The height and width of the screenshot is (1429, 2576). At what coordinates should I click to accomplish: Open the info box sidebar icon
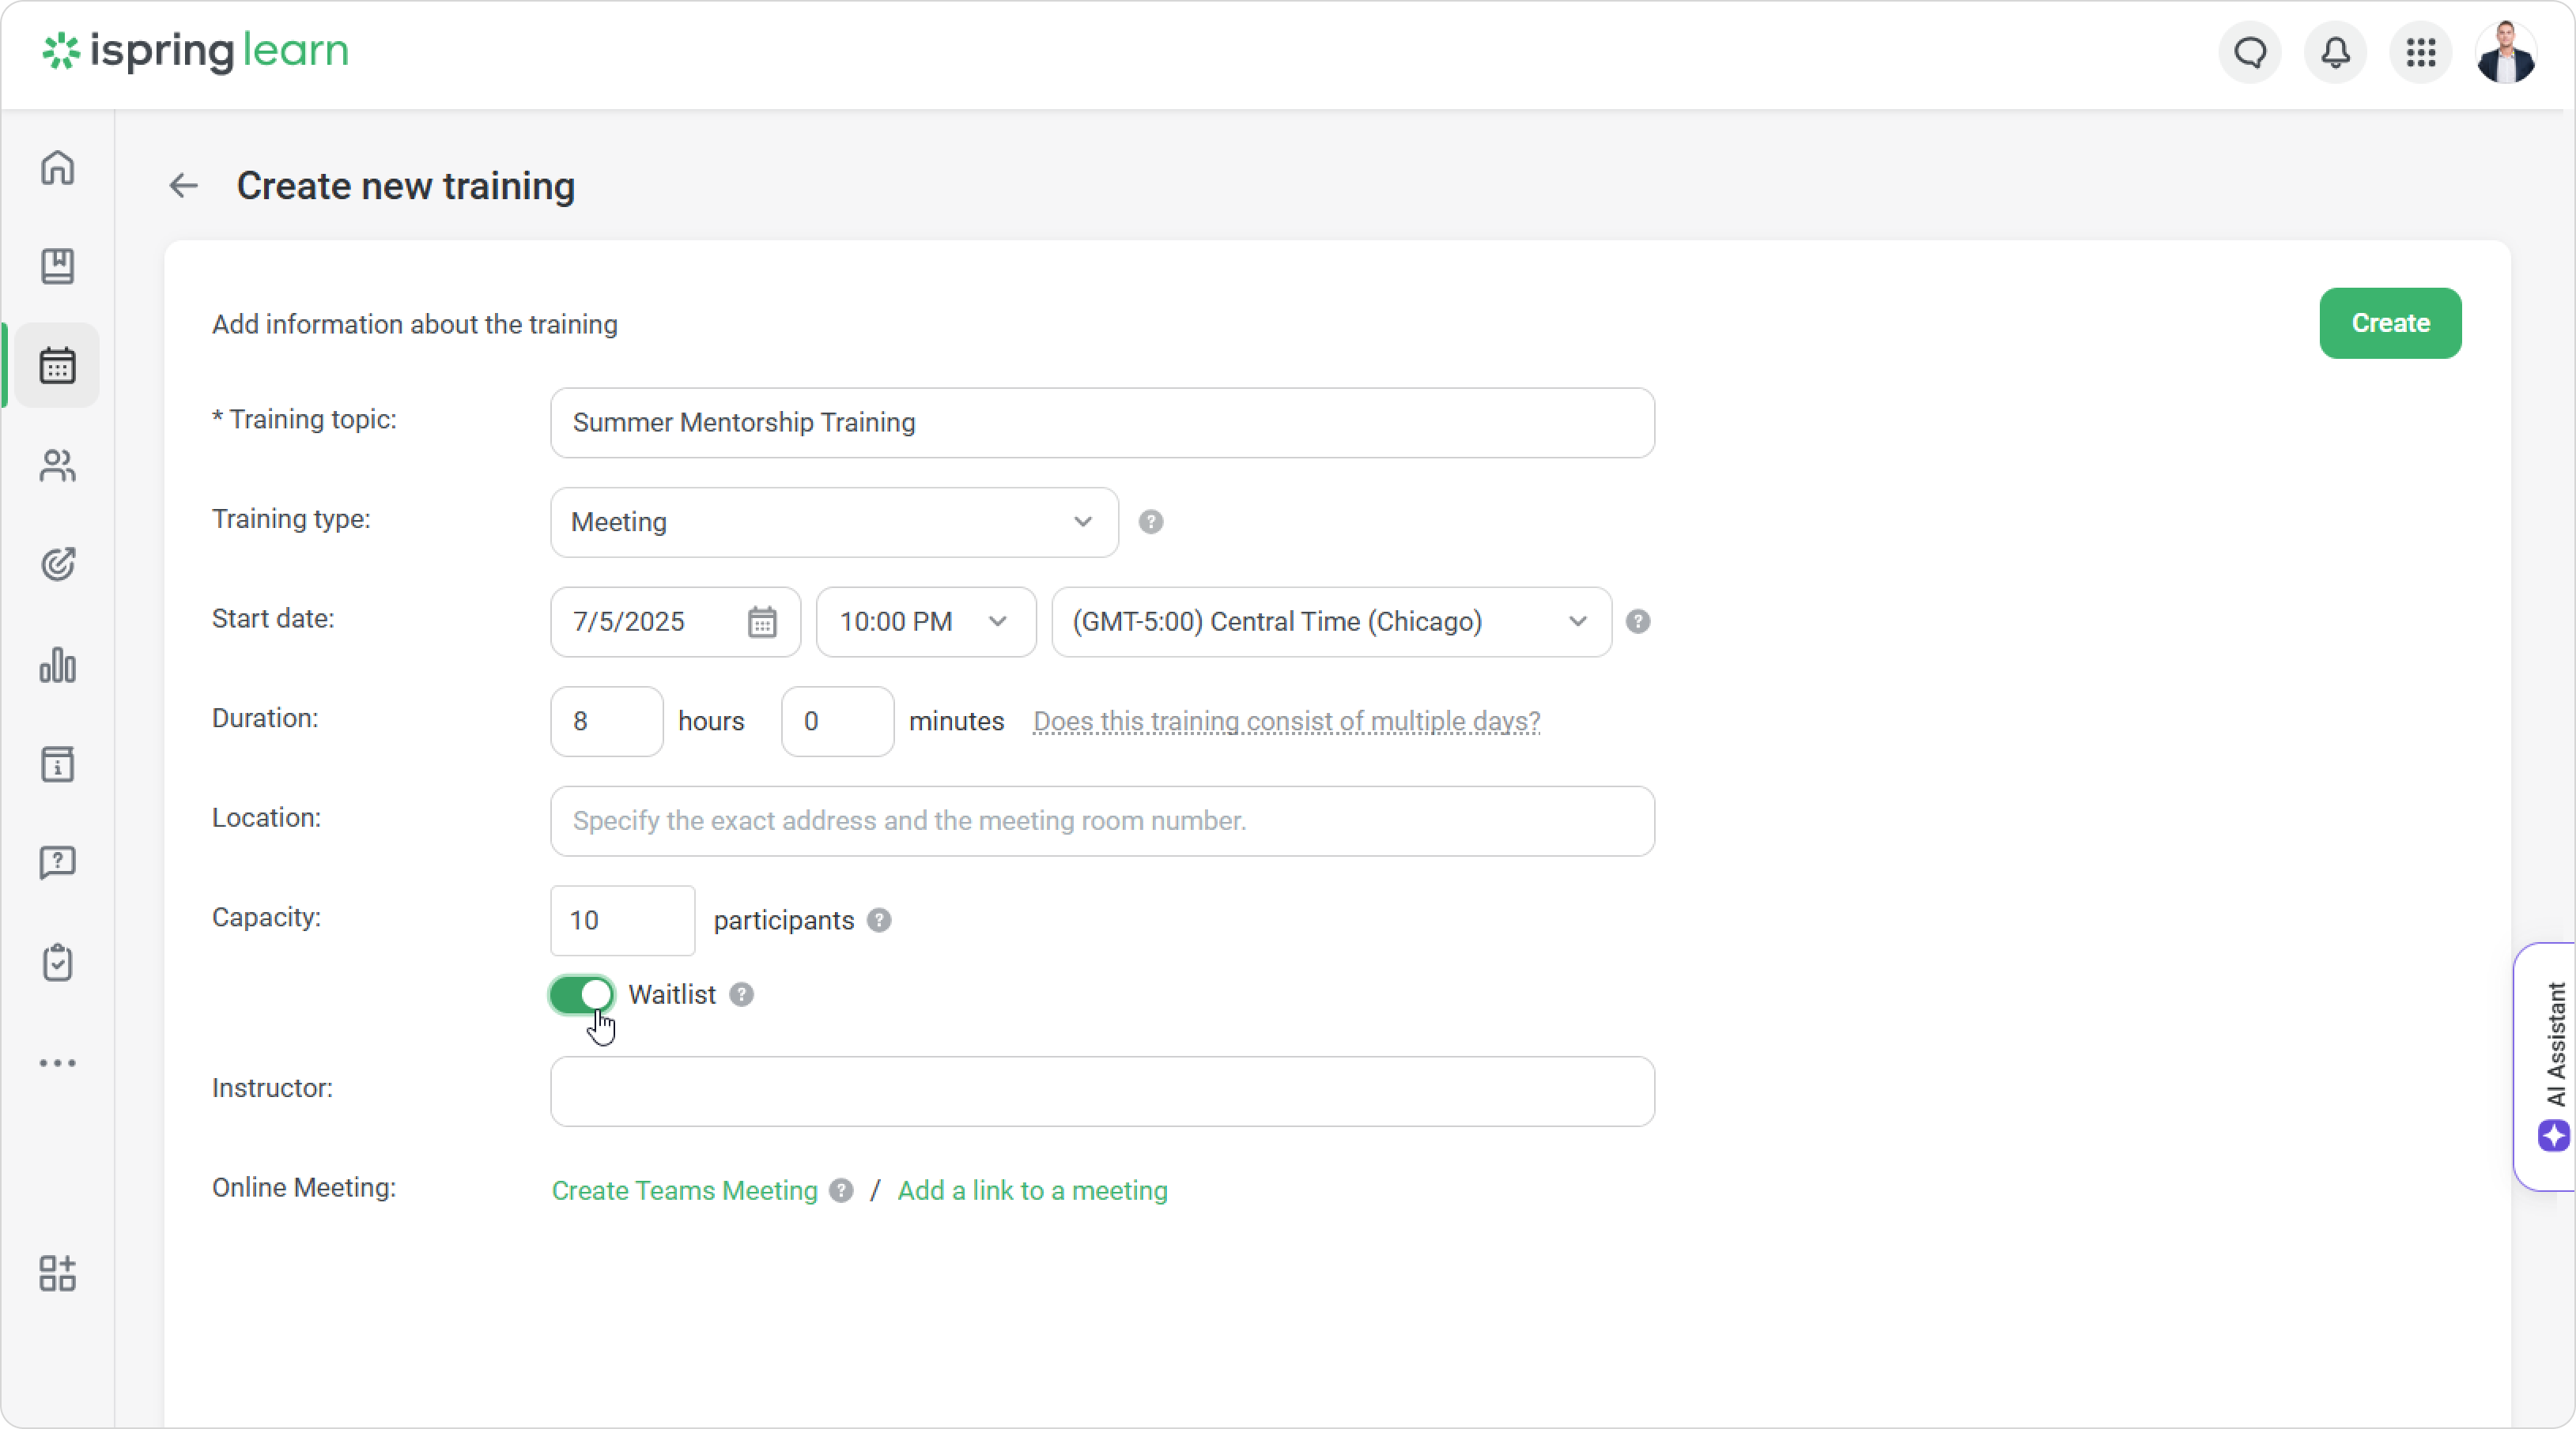click(57, 764)
